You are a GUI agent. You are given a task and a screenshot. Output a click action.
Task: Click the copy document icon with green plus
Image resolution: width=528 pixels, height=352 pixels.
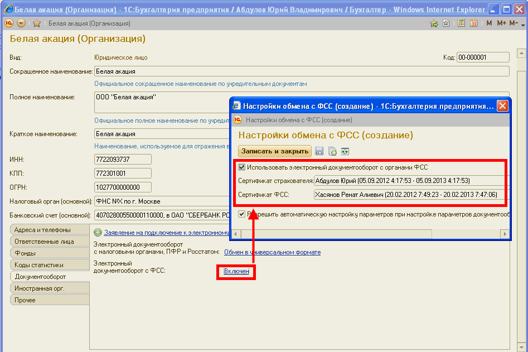coord(332,151)
